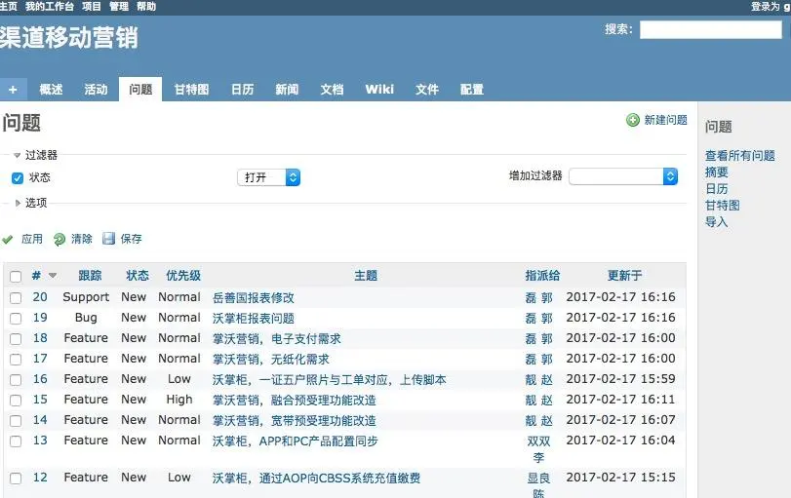Click the plus tab in project menu
This screenshot has width=791, height=498.
pyautogui.click(x=13, y=90)
